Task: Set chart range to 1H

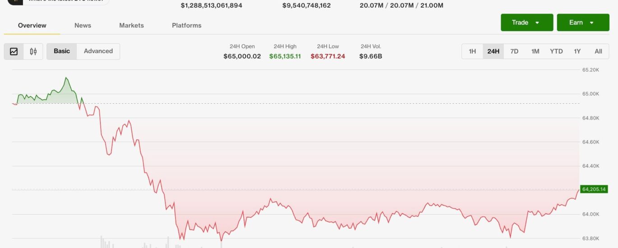Action: tap(472, 51)
